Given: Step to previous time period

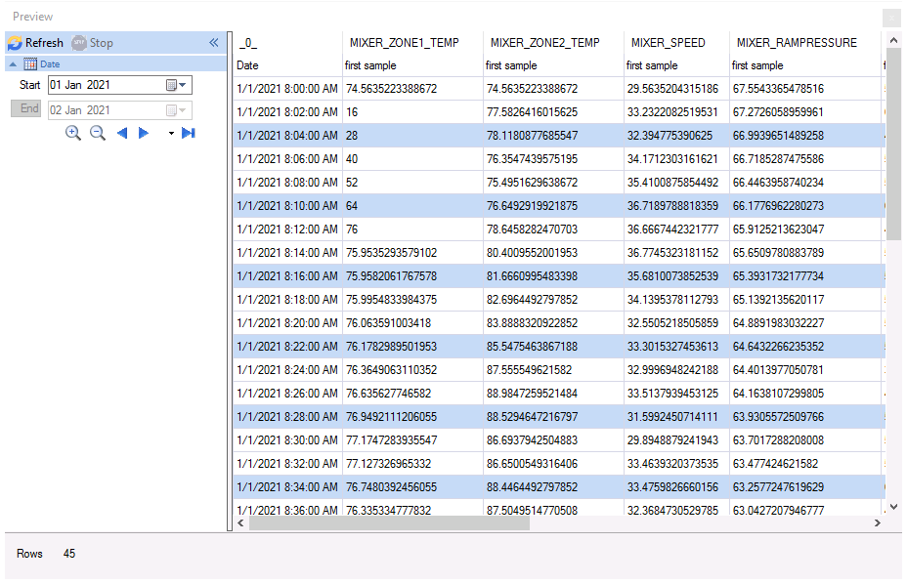Looking at the screenshot, I should click(x=121, y=133).
